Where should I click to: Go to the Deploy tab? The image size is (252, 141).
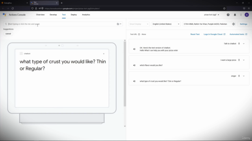pos(74,15)
